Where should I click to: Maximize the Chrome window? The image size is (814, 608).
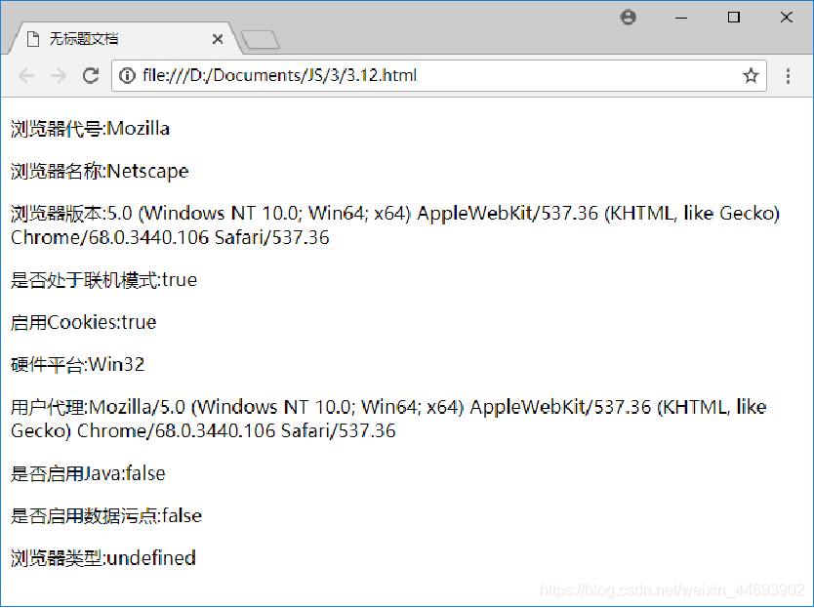point(734,18)
